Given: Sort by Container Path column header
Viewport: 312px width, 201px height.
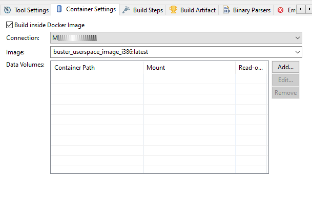Looking at the screenshot, I should [97, 68].
